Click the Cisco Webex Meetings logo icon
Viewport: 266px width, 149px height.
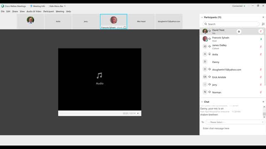[x=2, y=6]
